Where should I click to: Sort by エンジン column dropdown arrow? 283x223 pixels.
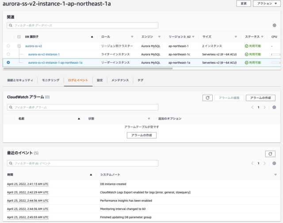(x=159, y=37)
